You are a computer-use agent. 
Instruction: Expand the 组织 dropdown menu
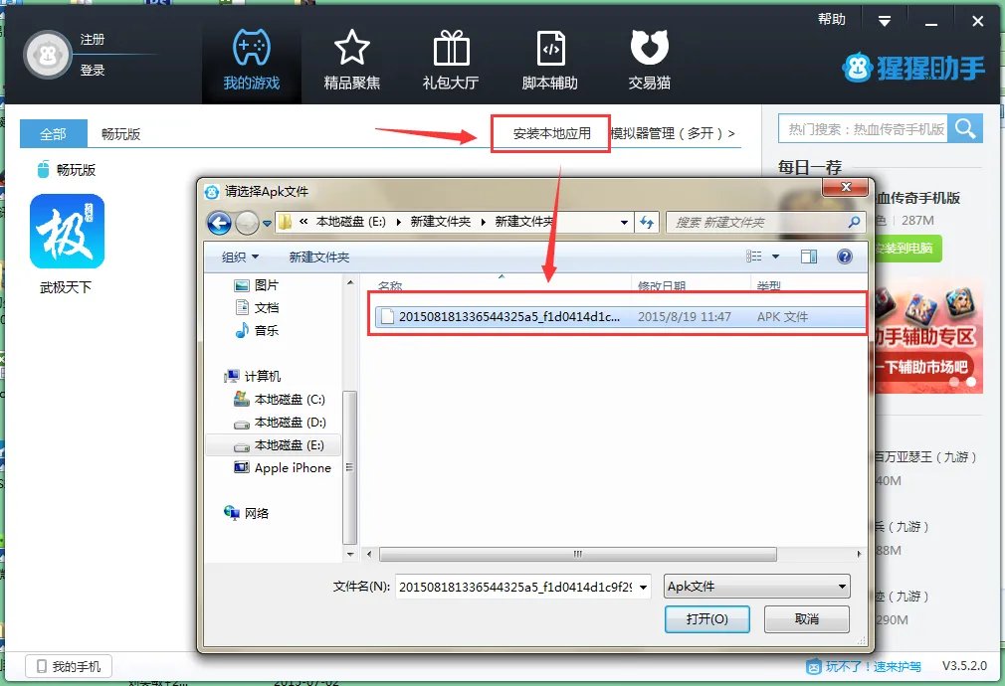click(x=240, y=257)
